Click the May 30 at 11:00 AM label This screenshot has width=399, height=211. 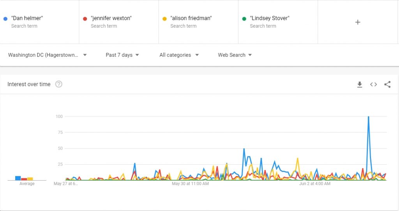click(190, 183)
